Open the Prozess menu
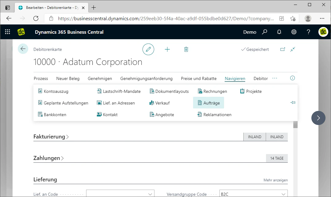 (41, 78)
